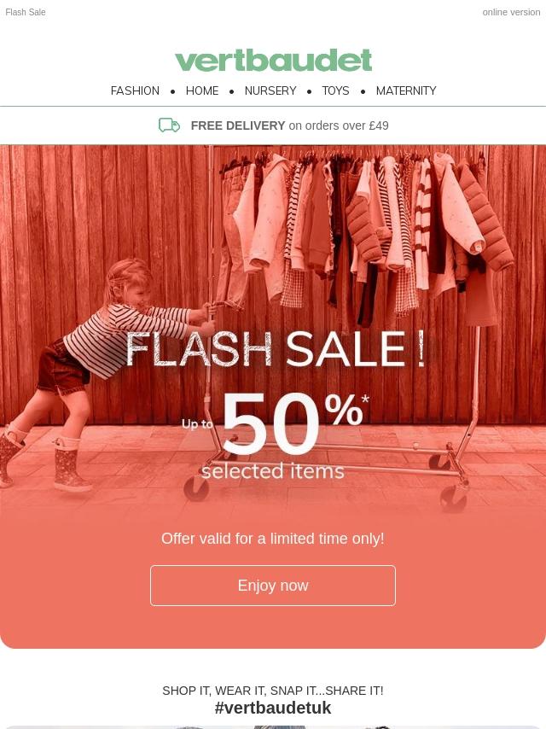Select the 'selected items' caption
Image resolution: width=546 pixels, height=729 pixels.
point(273,471)
